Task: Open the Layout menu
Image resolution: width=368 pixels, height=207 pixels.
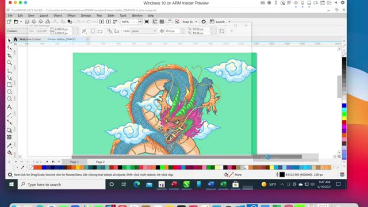Action: point(44,16)
